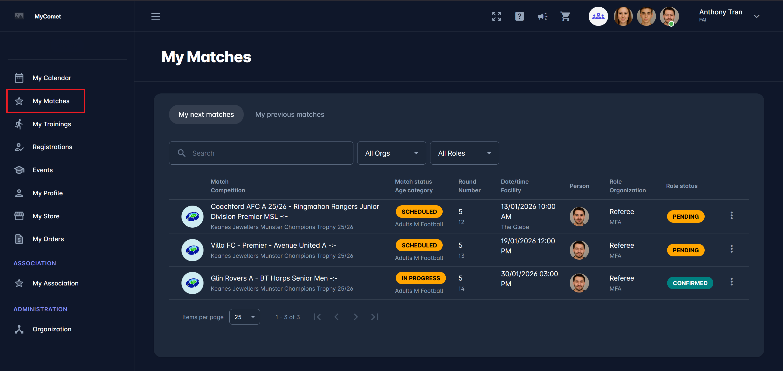Click the PENDING status of first match
Image resolution: width=783 pixels, height=371 pixels.
685,216
